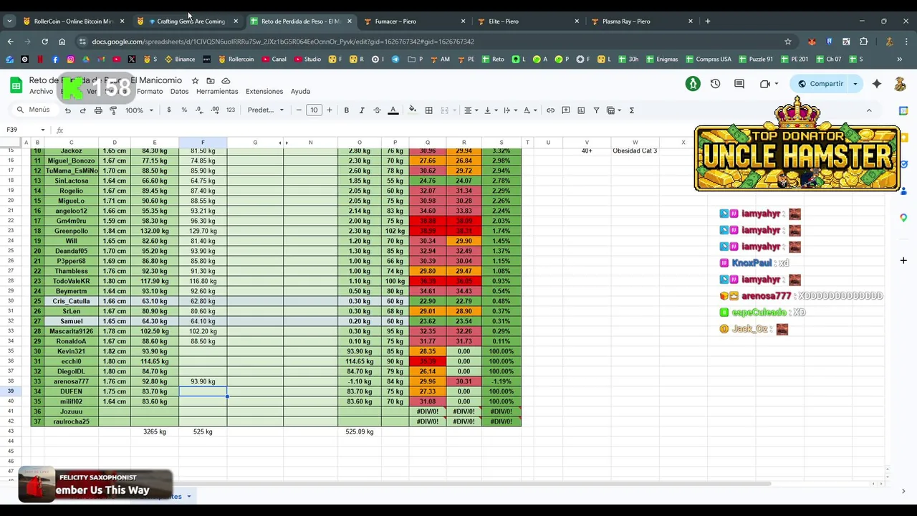Switch to Plasma Ray – Piero tab
This screenshot has width=917, height=516.
pos(643,21)
